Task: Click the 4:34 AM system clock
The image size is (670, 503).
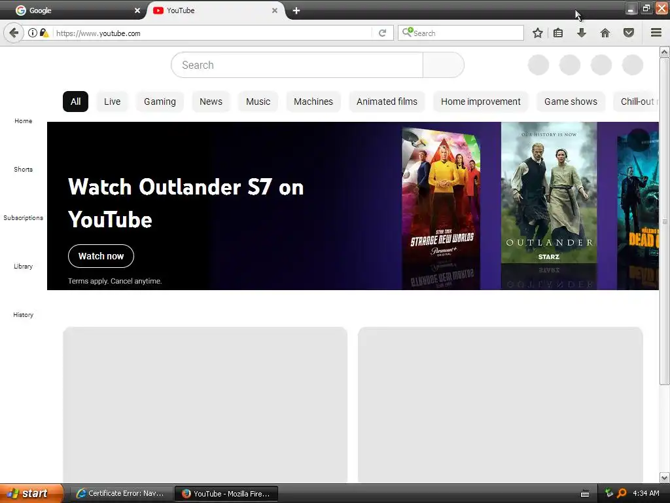Action: tap(646, 493)
